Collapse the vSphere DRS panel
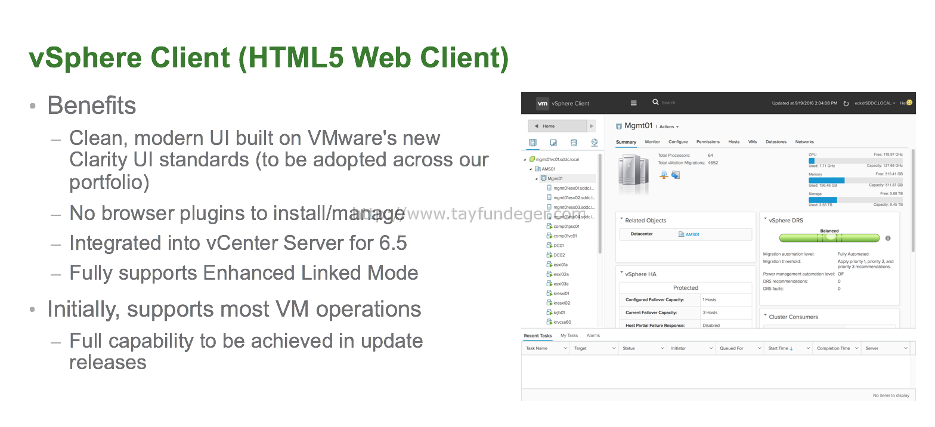The image size is (935, 427). point(766,219)
